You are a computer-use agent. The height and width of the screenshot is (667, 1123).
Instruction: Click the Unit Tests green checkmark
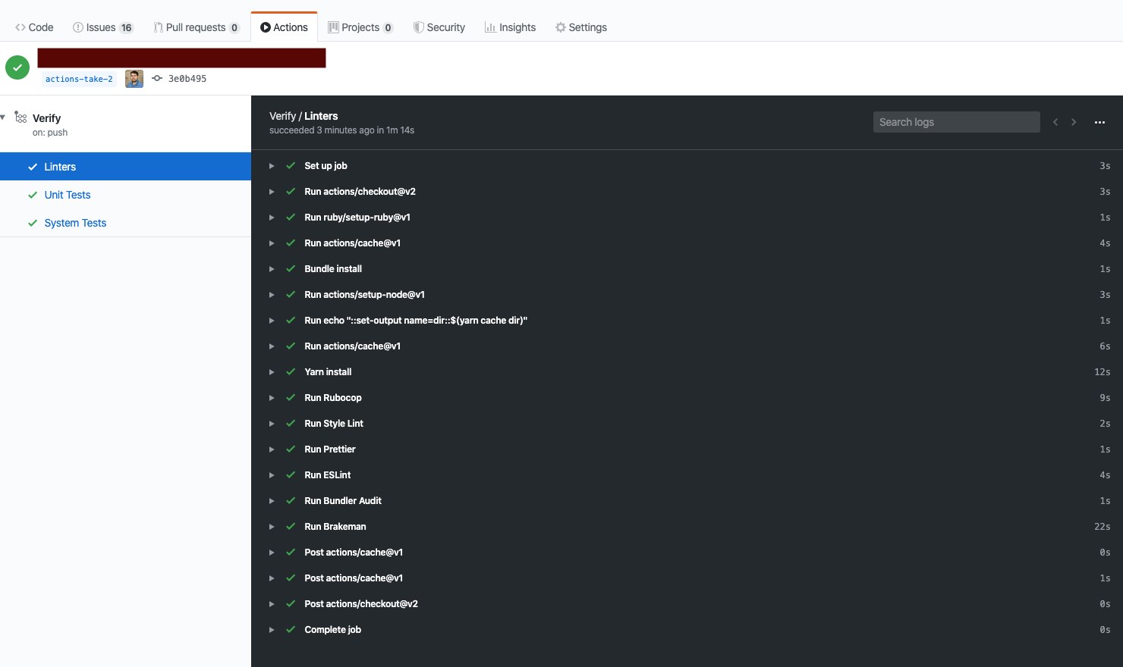[x=33, y=195]
